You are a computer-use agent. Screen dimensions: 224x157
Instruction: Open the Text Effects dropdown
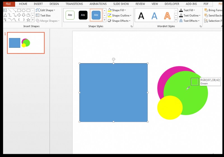[189, 21]
